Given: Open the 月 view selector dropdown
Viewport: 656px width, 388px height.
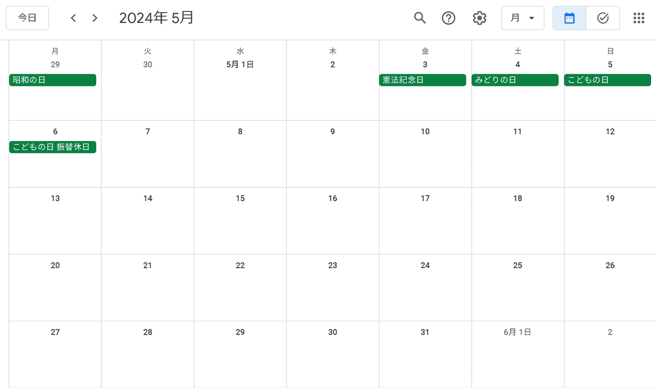Looking at the screenshot, I should pyautogui.click(x=523, y=18).
